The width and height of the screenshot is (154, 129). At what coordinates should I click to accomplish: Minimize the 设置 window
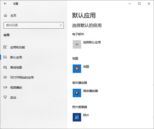(x=130, y=4)
